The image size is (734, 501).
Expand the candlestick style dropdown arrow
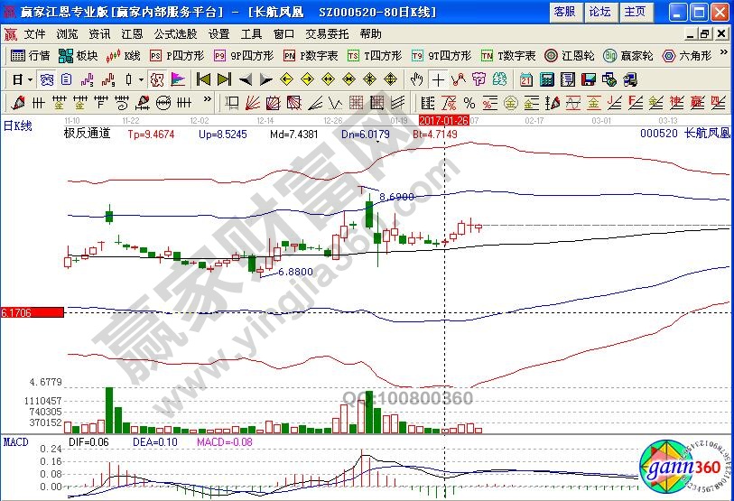pos(141,79)
